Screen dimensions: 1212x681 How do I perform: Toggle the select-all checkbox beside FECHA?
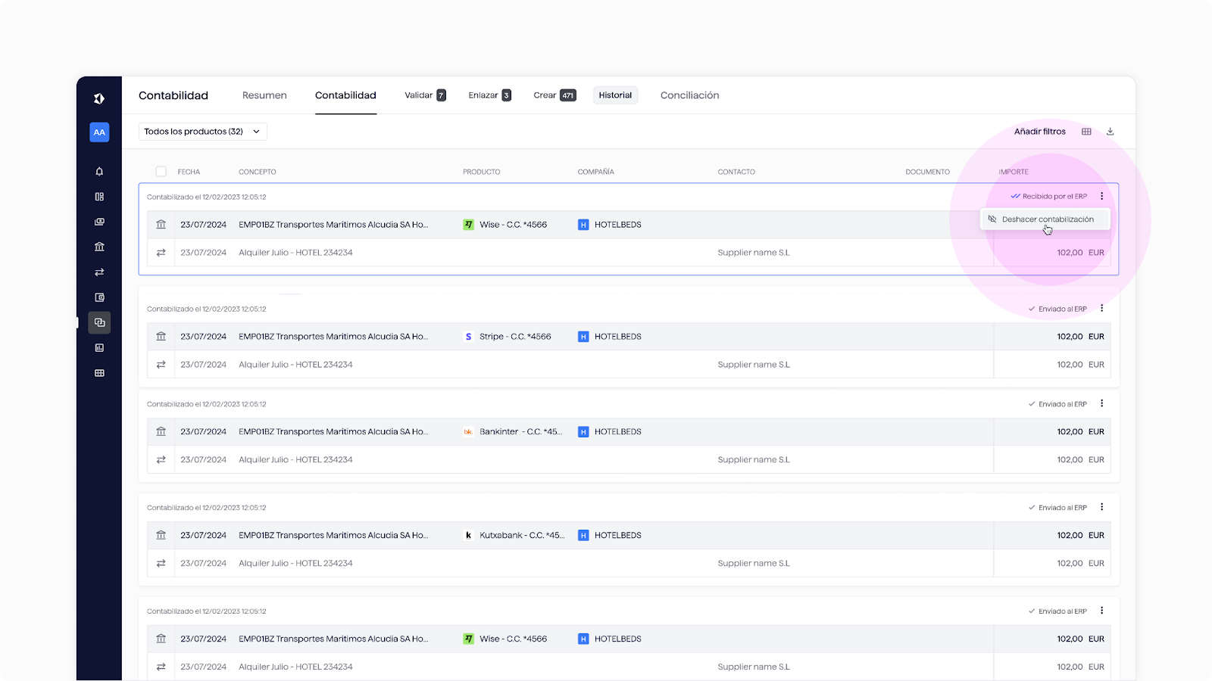(161, 172)
